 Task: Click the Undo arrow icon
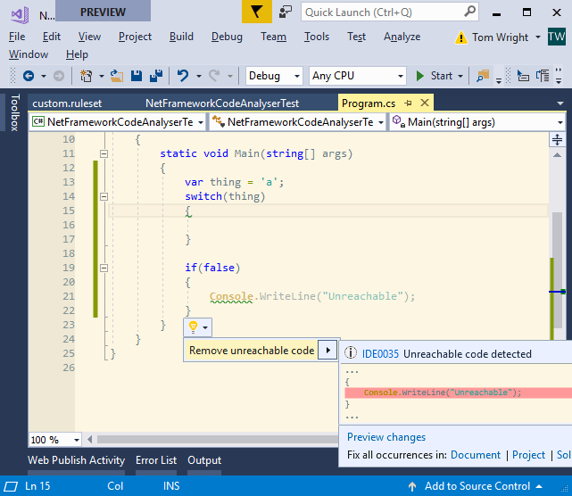pyautogui.click(x=183, y=76)
